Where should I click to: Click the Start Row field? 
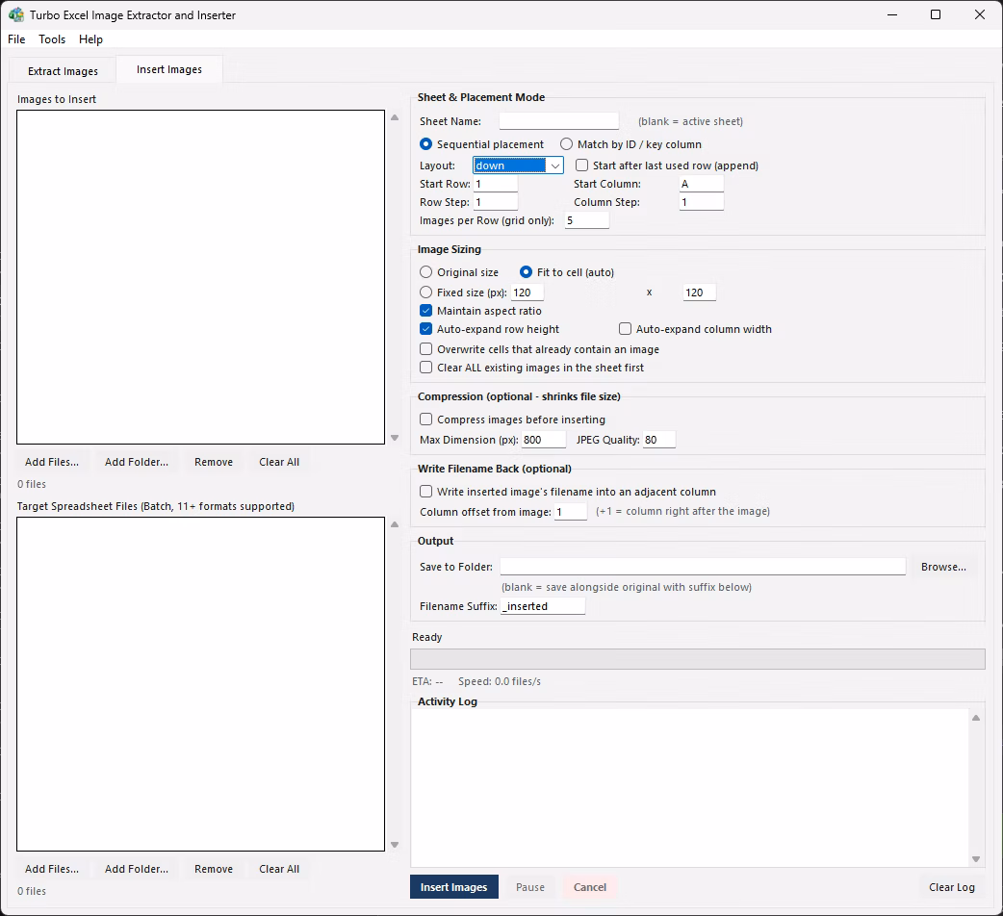[495, 184]
